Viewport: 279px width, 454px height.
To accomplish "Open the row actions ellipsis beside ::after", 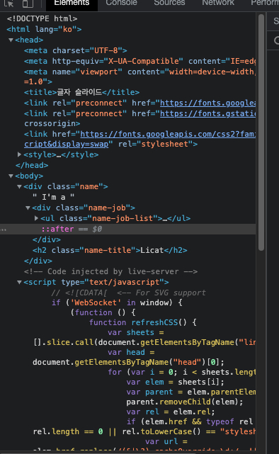I will pyautogui.click(x=4, y=229).
